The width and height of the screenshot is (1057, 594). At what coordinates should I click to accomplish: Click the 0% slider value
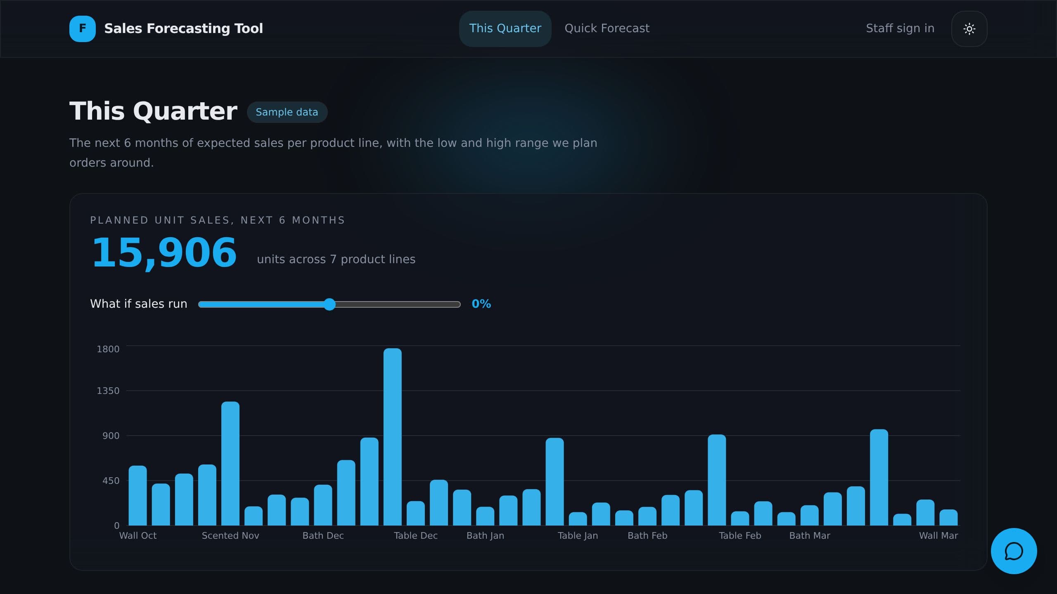click(x=481, y=304)
